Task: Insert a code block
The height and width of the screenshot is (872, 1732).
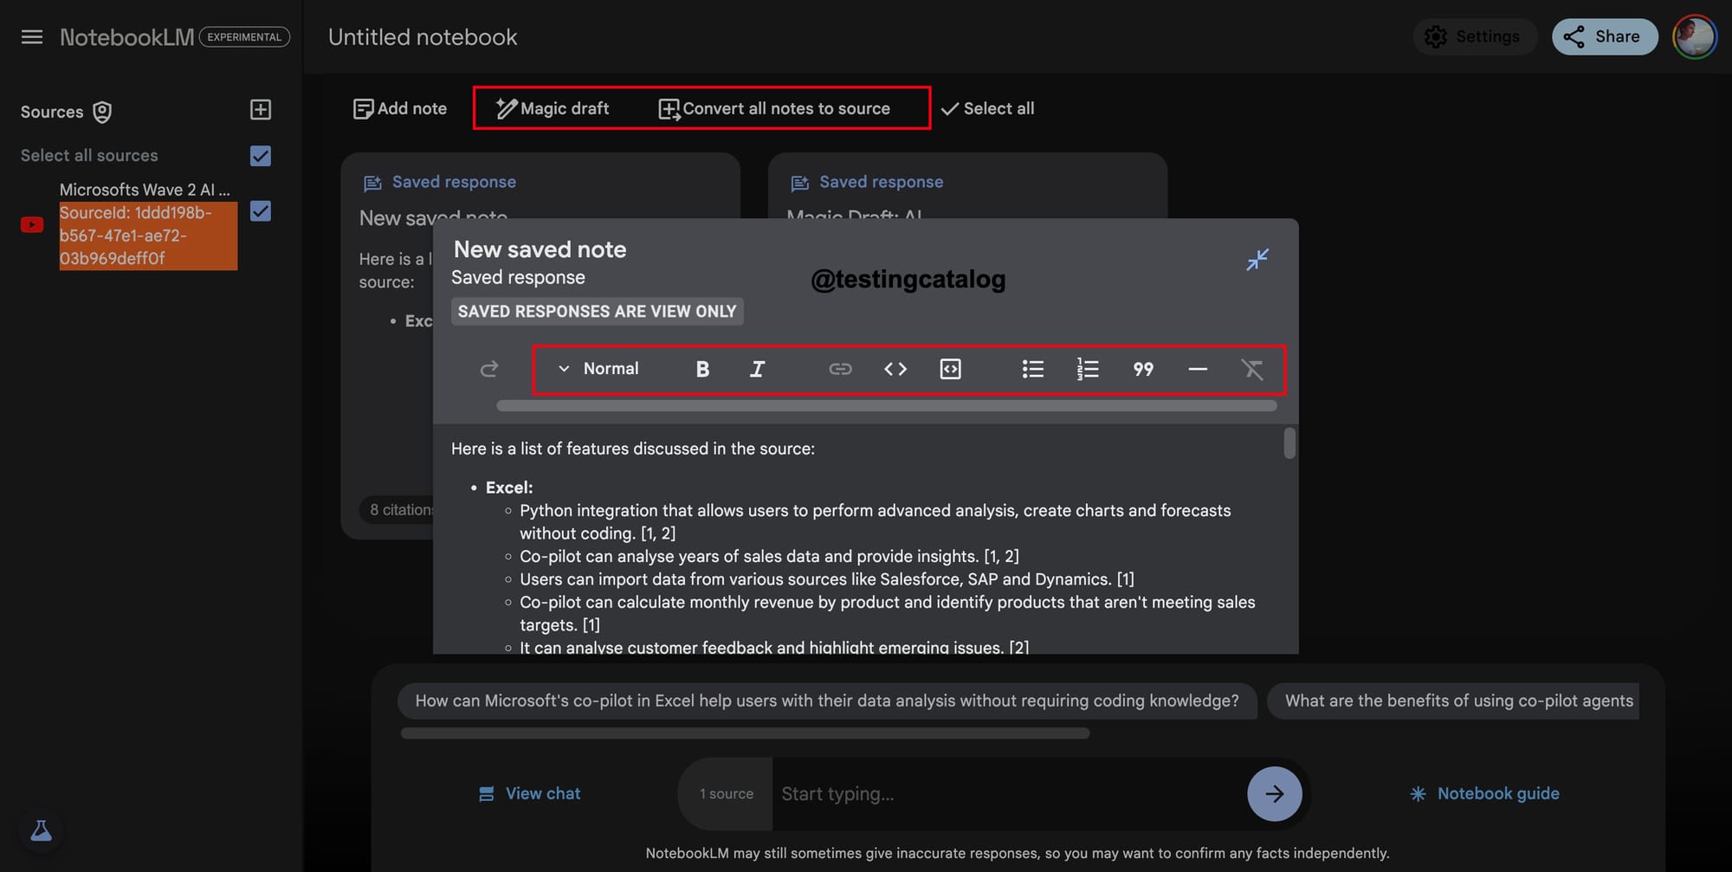Action: pyautogui.click(x=950, y=369)
